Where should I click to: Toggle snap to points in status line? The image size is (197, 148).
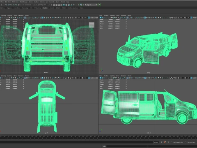[x=11, y=5]
